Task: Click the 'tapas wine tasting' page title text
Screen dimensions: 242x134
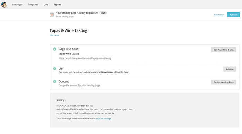Action: coord(69,54)
